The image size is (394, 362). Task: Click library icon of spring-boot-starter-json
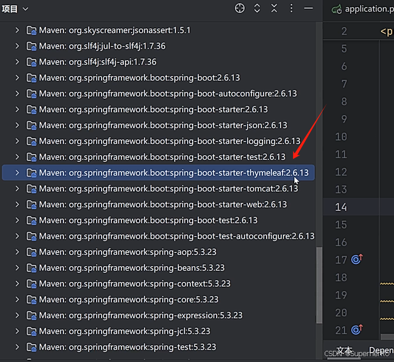tap(32, 126)
